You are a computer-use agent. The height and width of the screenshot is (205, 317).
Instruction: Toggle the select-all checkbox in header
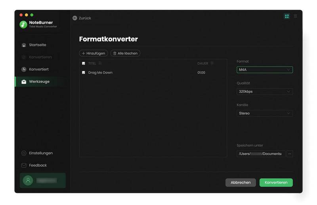[x=84, y=63]
